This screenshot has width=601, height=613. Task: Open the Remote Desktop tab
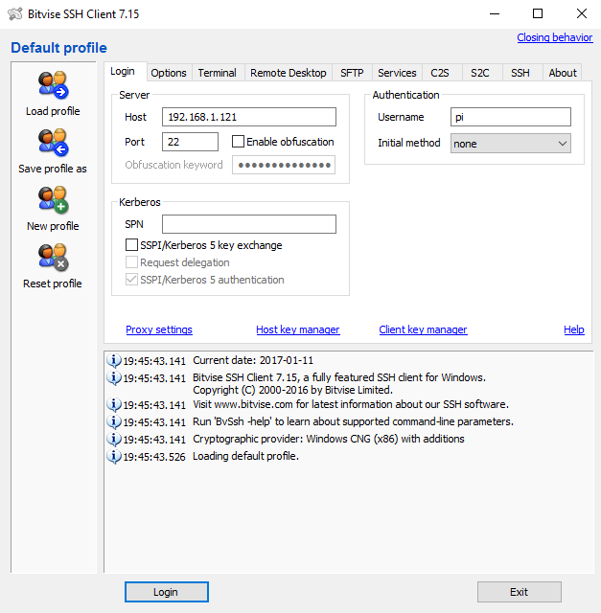coord(289,73)
